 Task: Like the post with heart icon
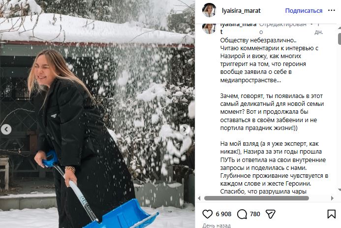[x=207, y=214]
